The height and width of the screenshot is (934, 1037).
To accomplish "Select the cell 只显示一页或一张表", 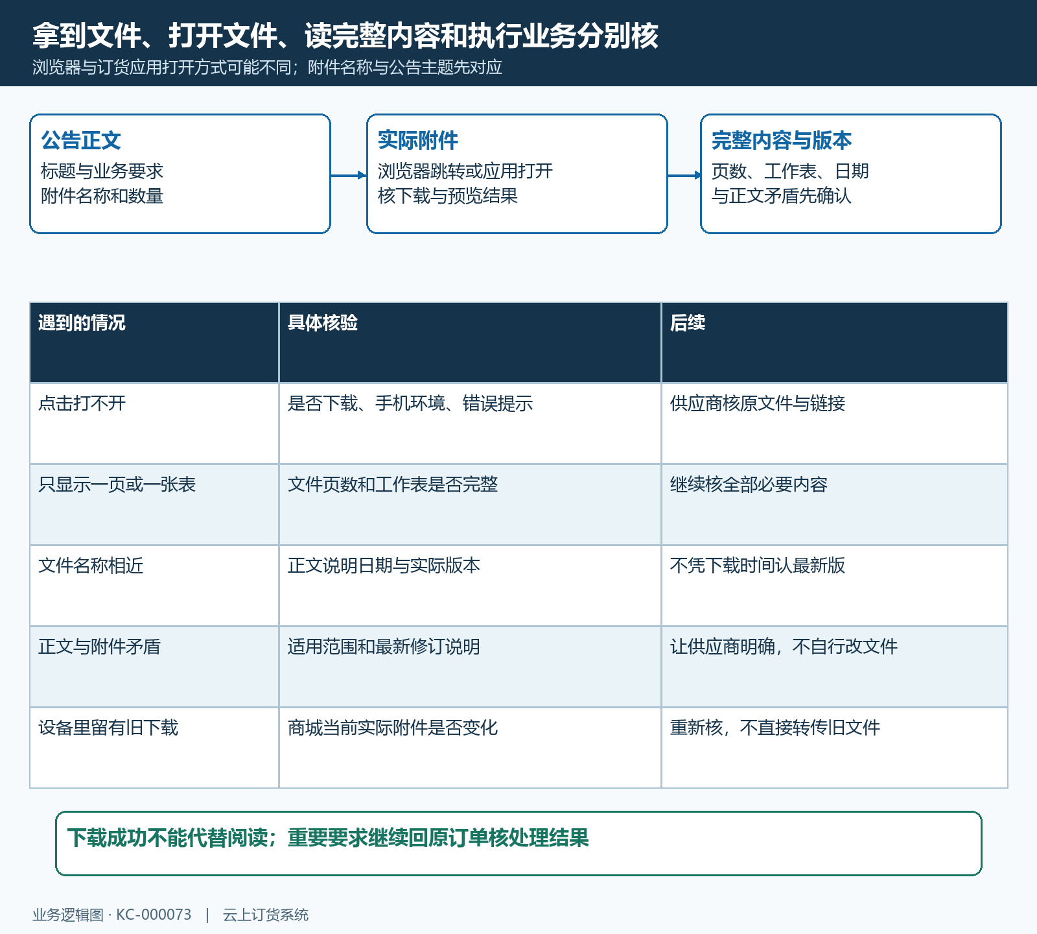I will 154,505.
